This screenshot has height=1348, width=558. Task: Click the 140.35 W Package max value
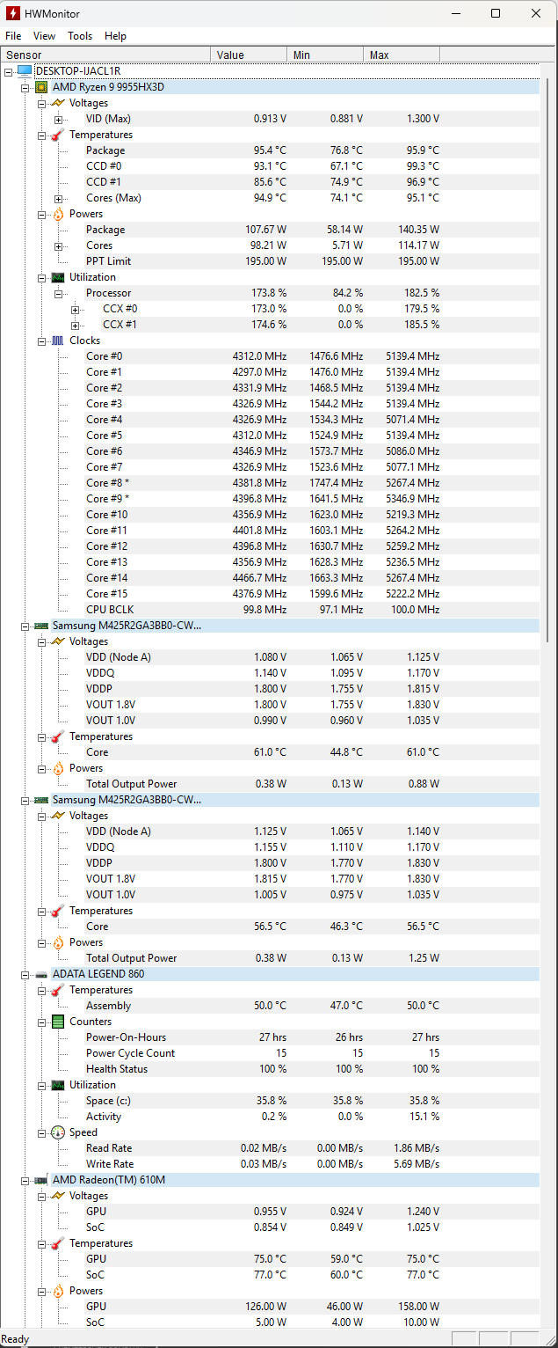(x=419, y=230)
